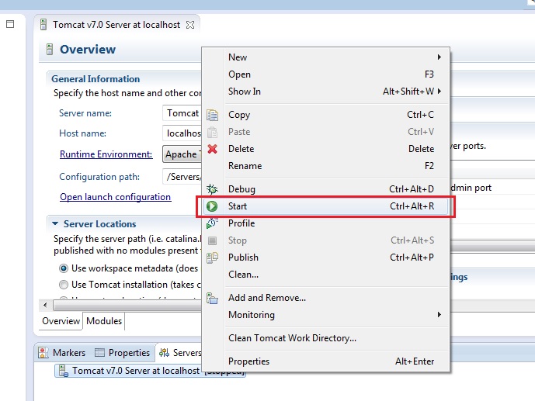The height and width of the screenshot is (401, 535).
Task: Choose Start to launch the server
Action: (326, 206)
